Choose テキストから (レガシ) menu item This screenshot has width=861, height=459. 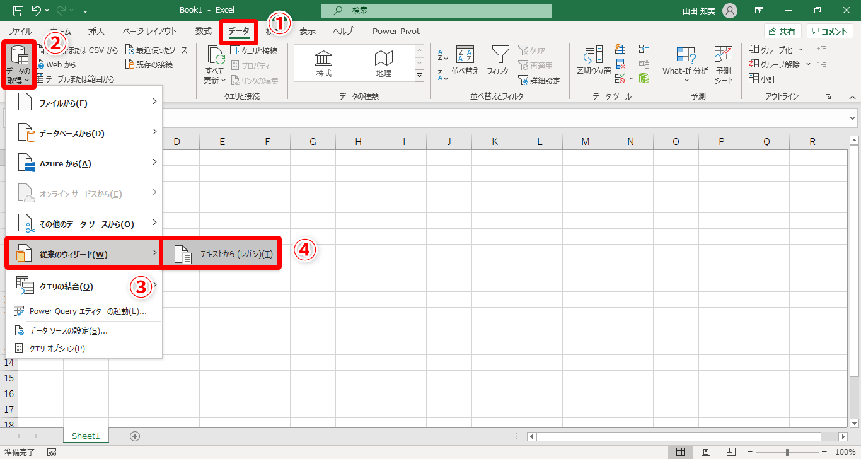pyautogui.click(x=221, y=254)
